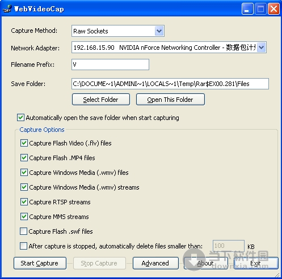The image size is (282, 279).
Task: Uncheck Capture Flash .MP4 files
Action: tap(24, 158)
